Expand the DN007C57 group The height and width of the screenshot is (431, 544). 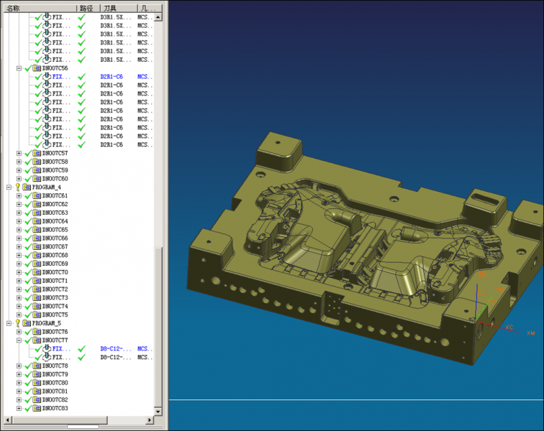(x=19, y=153)
